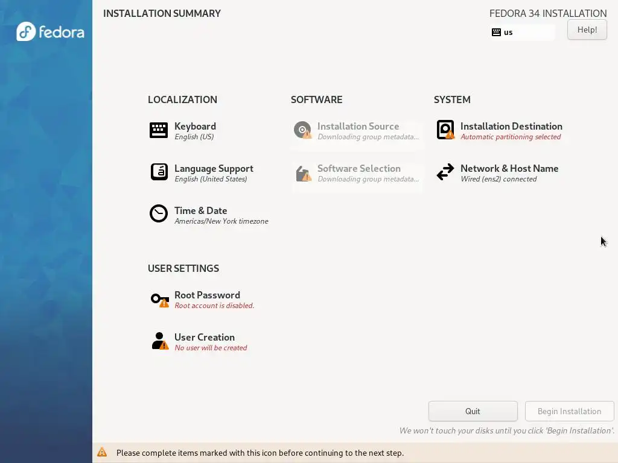The image size is (618, 463).
Task: Click the Keyboard layout icon
Action: coord(159,130)
